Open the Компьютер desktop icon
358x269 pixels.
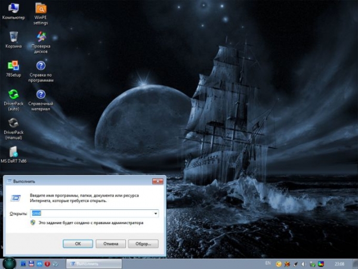13,10
